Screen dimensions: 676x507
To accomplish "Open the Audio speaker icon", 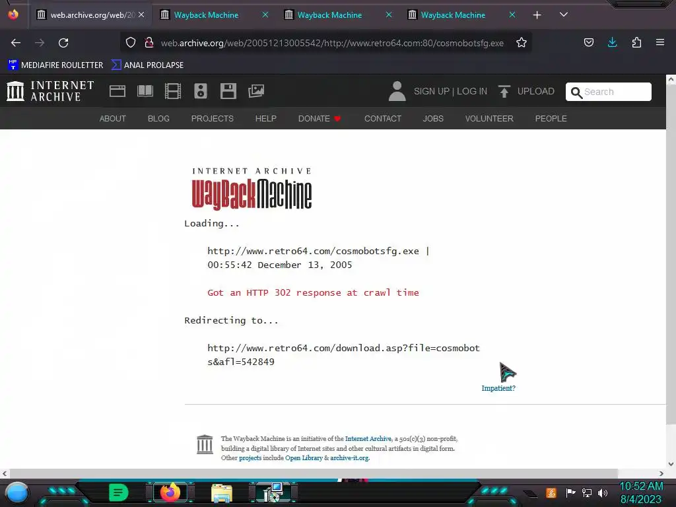I will (x=201, y=91).
